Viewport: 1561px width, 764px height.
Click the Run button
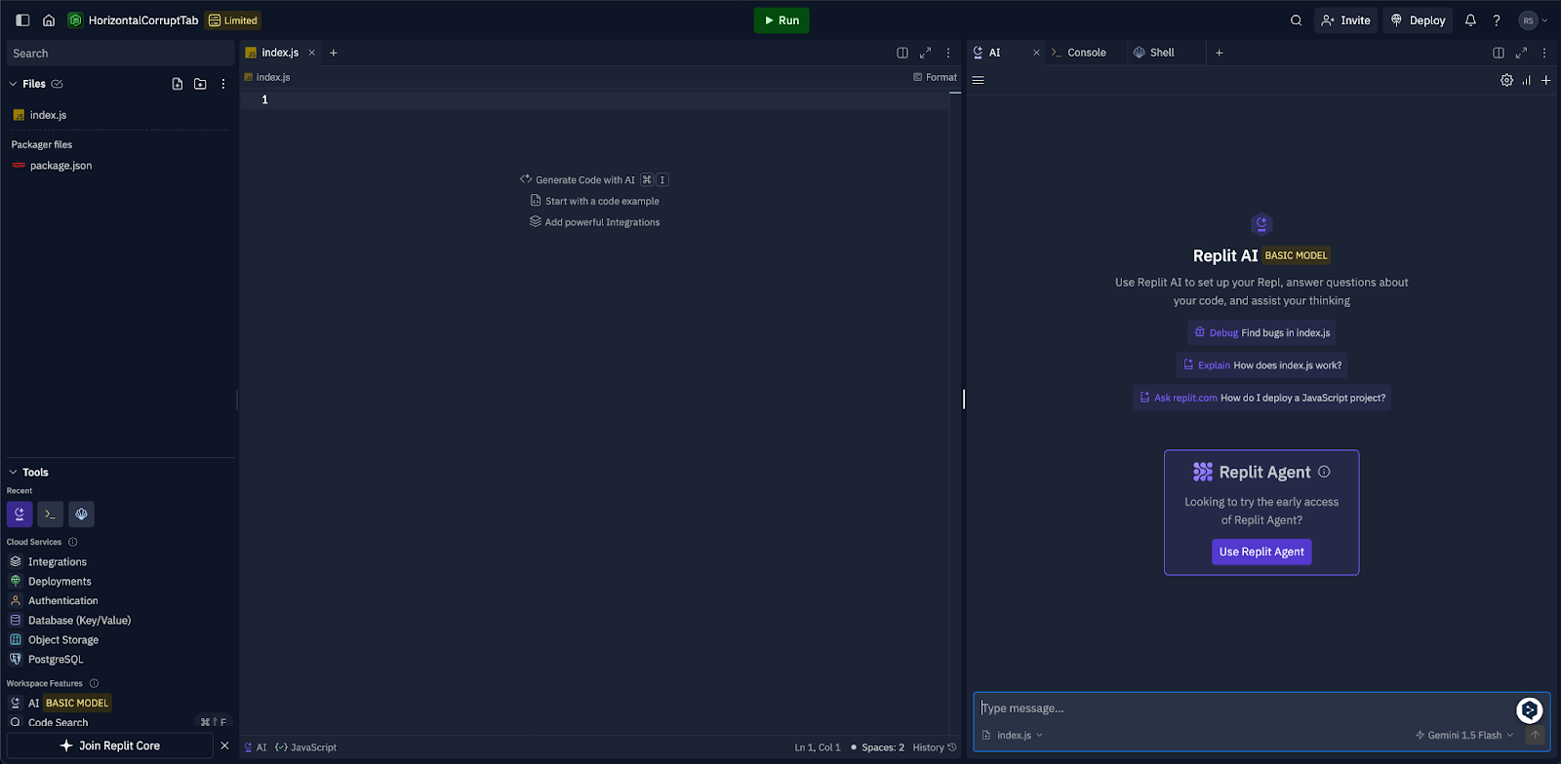(x=781, y=20)
